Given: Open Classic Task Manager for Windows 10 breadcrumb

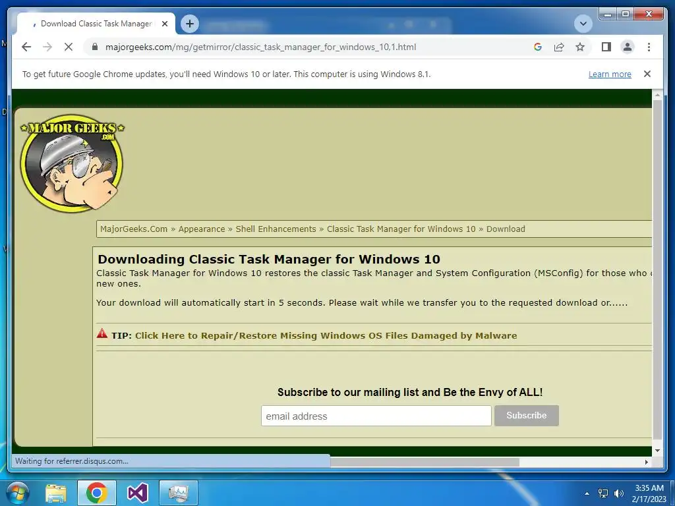Looking at the screenshot, I should click(401, 229).
